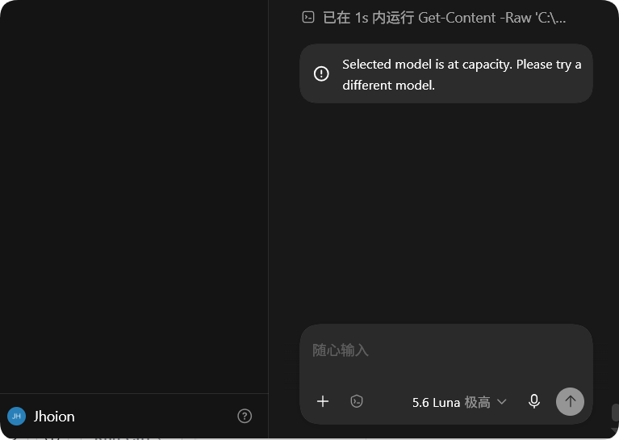The image size is (619, 440).
Task: Click empty chat area below the error message
Action: pyautogui.click(x=446, y=213)
